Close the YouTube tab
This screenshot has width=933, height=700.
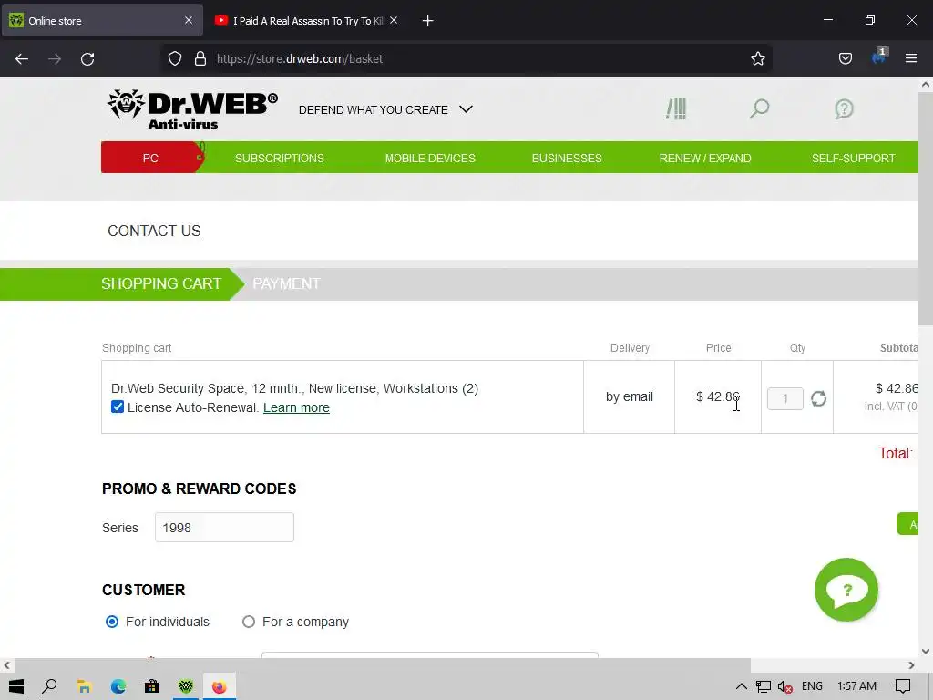394,20
